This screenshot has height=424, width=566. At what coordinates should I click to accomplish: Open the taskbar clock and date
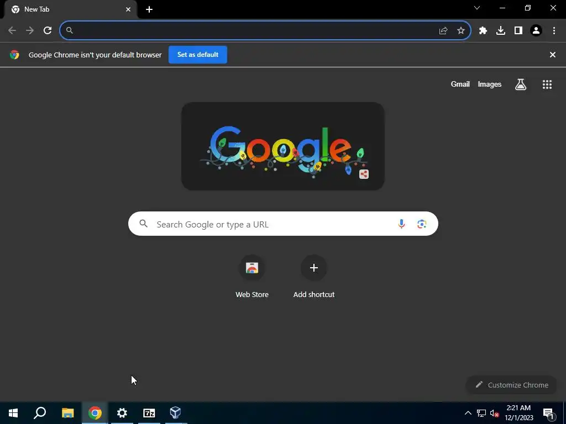[x=518, y=413]
